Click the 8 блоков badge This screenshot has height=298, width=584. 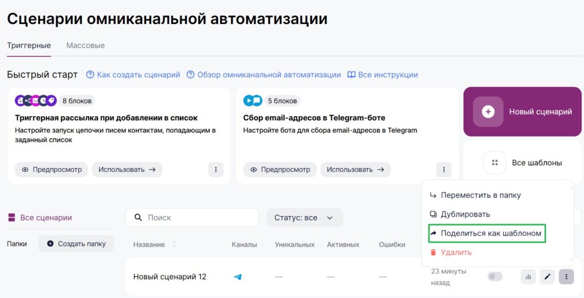click(x=77, y=101)
